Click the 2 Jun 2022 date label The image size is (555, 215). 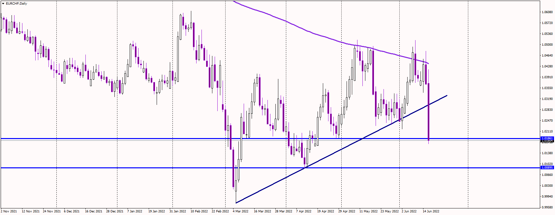(x=409, y=211)
